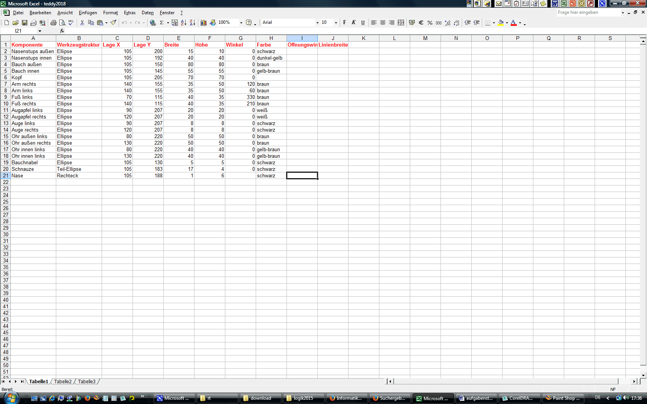The height and width of the screenshot is (404, 647).
Task: Open the 100% zoom level dropdown
Action: [241, 23]
